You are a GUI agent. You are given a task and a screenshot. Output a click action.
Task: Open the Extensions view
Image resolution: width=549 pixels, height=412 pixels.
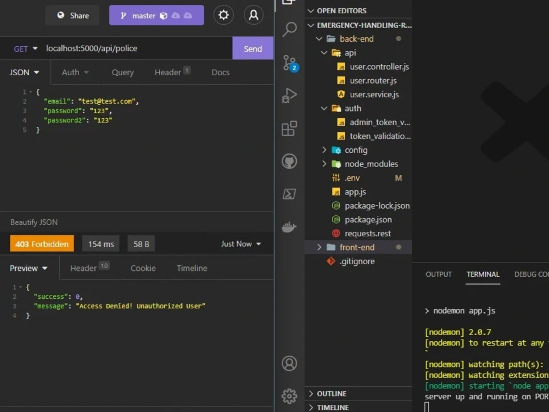tap(289, 128)
